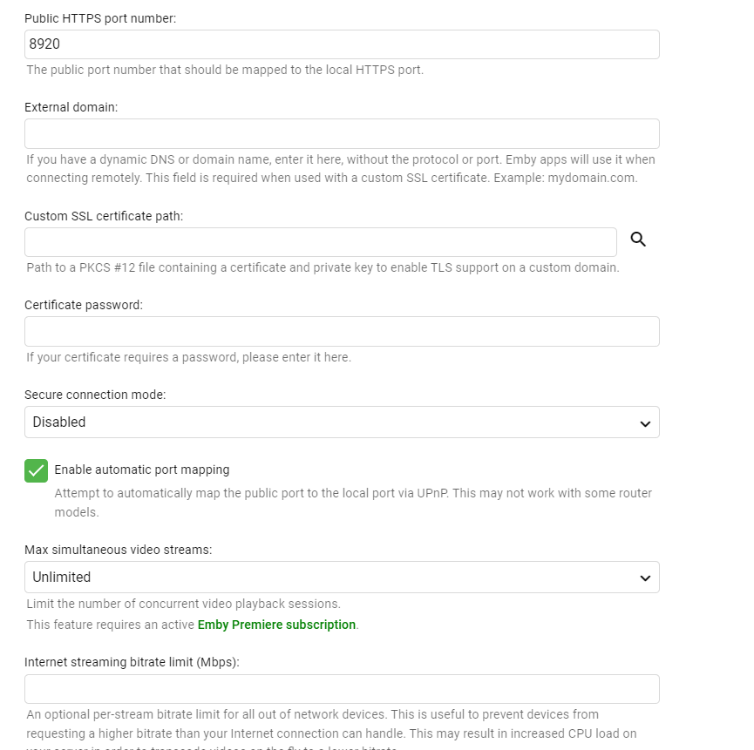Click the "Secure connection mode:" label

(95, 395)
